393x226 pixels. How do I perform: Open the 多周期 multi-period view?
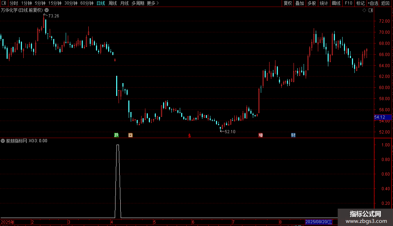click(138, 3)
